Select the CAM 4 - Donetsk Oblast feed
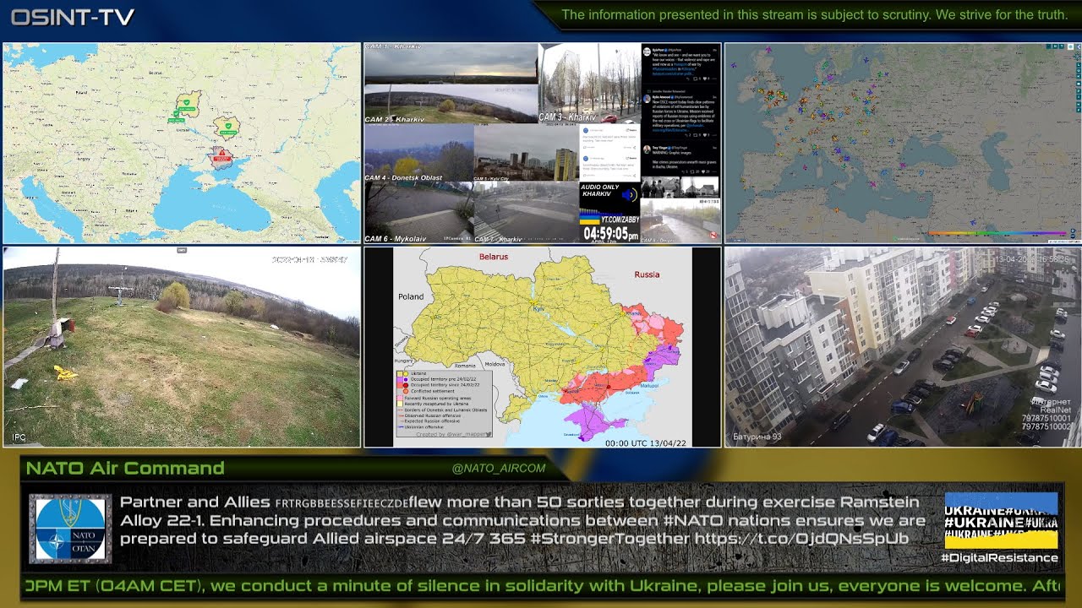The width and height of the screenshot is (1082, 608). (x=418, y=153)
